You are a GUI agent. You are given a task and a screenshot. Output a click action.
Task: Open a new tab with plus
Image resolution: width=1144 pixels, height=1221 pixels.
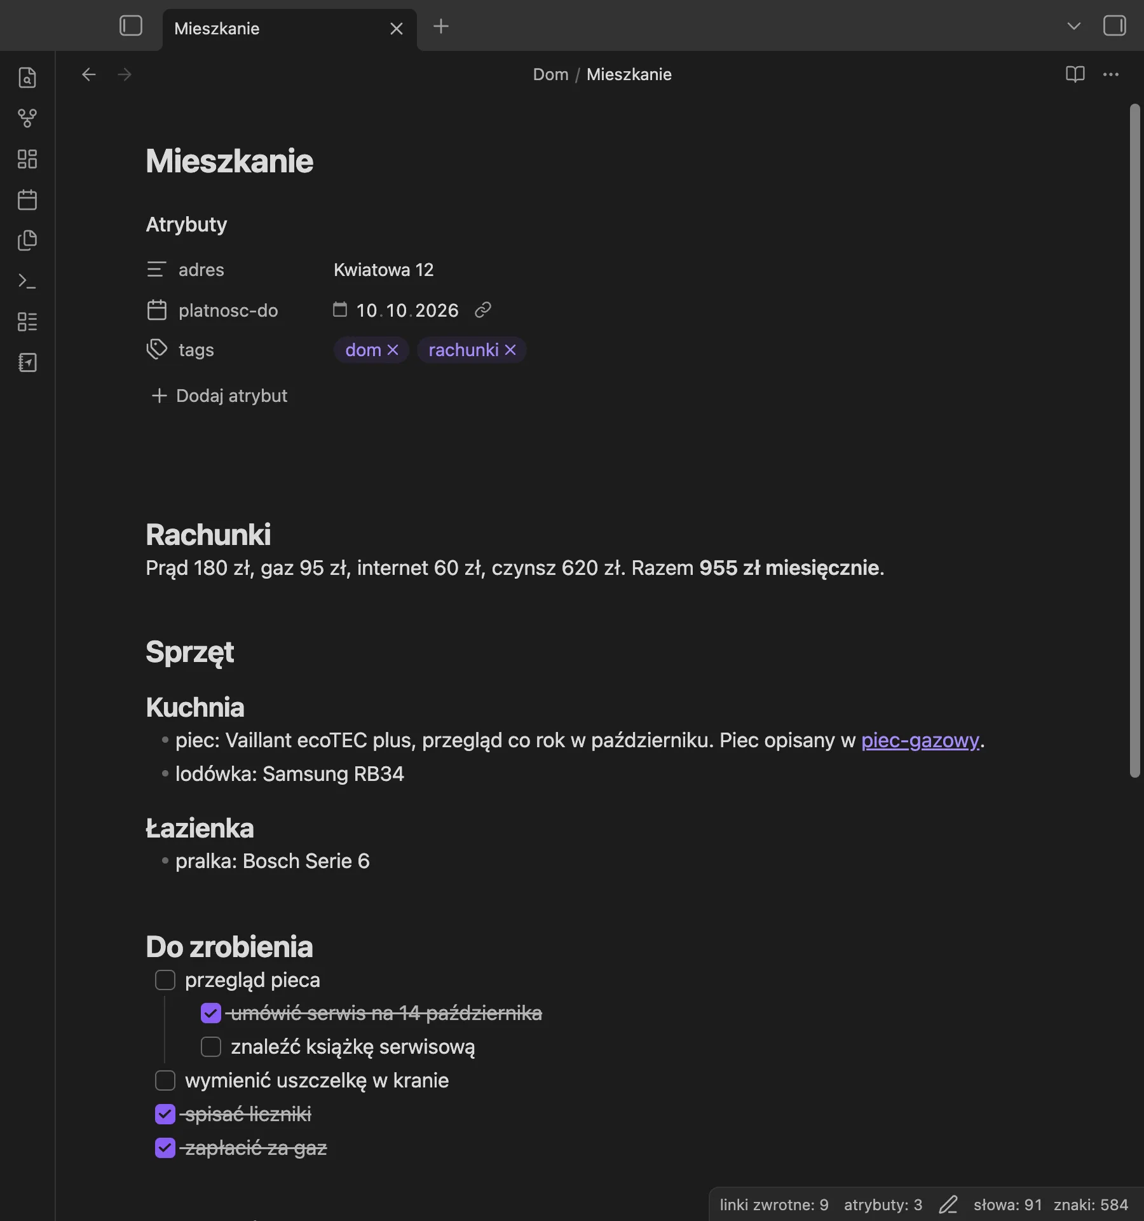[x=441, y=26]
